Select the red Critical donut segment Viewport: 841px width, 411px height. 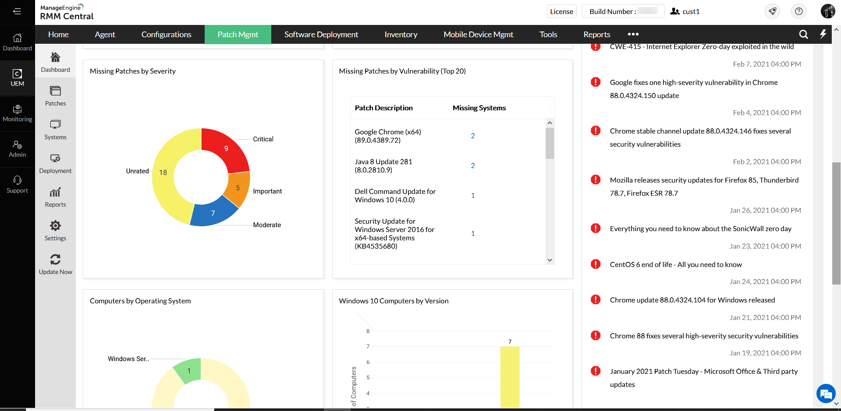pyautogui.click(x=225, y=148)
